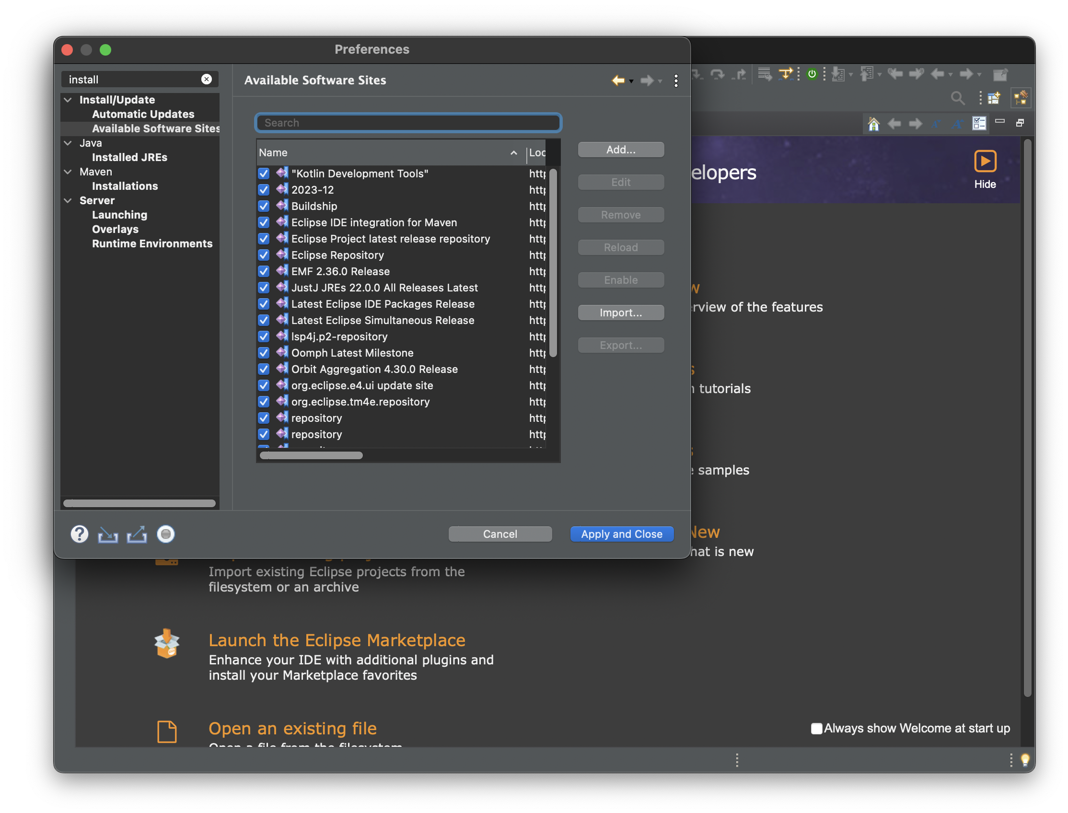Toggle Always show Welcome at start up
The image size is (1068, 813).
pos(816,728)
